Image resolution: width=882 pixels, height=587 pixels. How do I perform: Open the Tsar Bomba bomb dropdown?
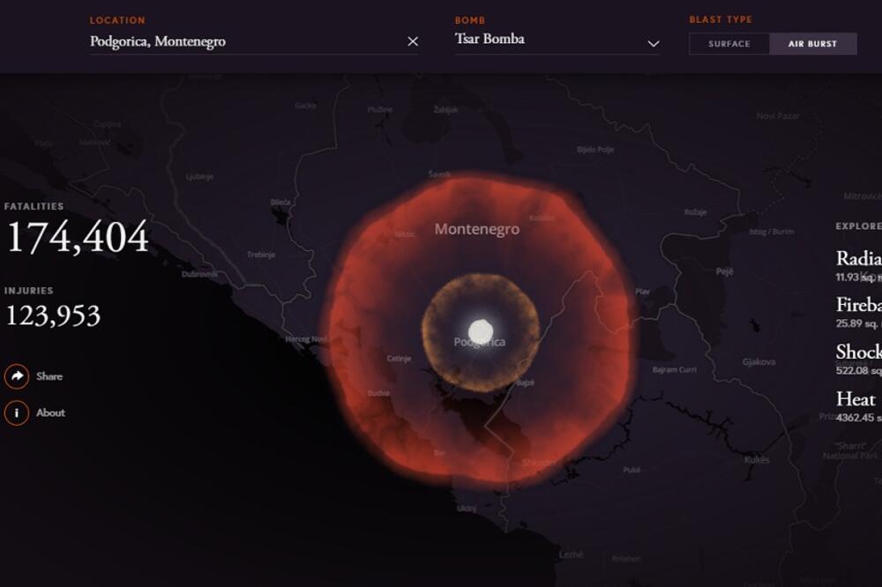547,40
